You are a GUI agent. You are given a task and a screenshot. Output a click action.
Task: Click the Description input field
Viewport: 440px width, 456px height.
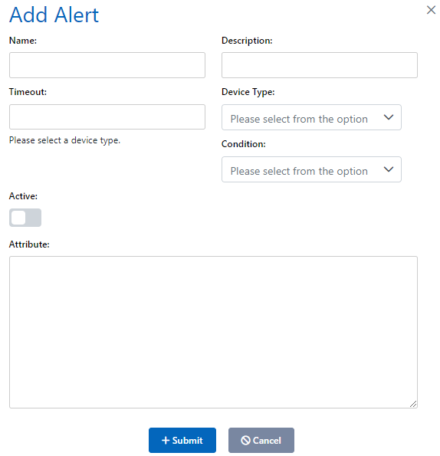320,65
